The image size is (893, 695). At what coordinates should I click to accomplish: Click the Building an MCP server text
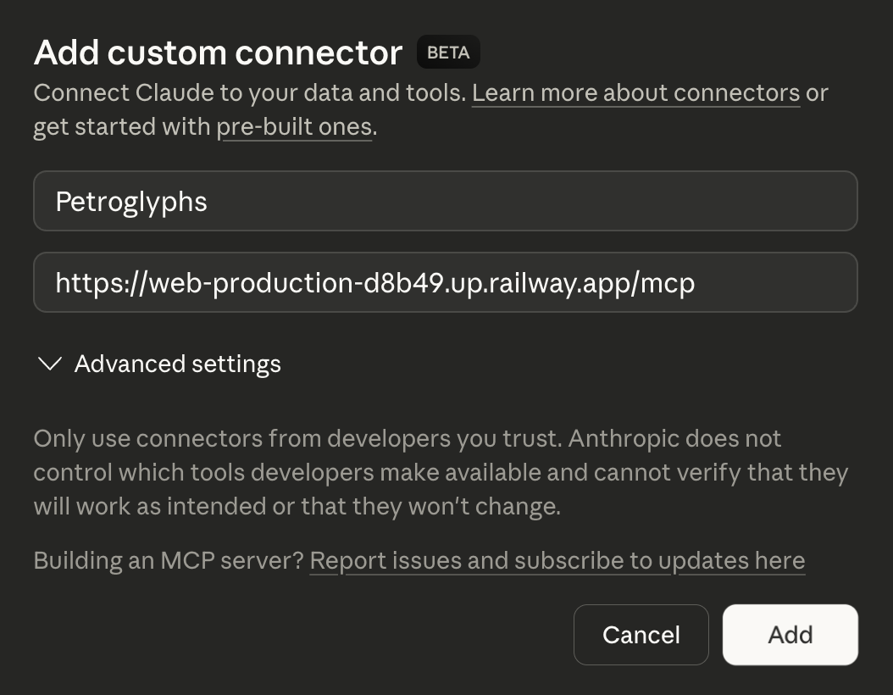tap(167, 560)
